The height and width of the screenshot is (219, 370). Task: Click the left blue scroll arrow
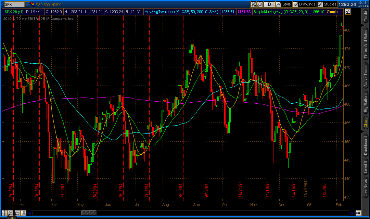click(30, 213)
